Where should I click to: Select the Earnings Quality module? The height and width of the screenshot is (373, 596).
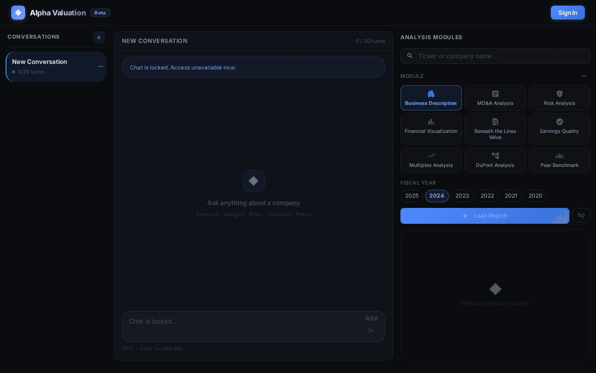coord(560,129)
